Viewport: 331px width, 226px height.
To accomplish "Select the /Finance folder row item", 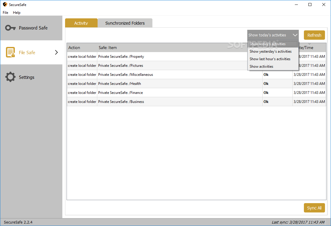I will pos(120,93).
